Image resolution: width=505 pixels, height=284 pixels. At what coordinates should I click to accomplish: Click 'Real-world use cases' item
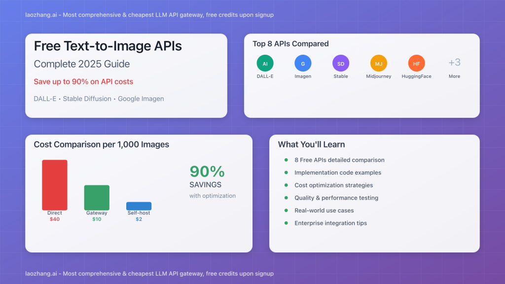(x=324, y=210)
